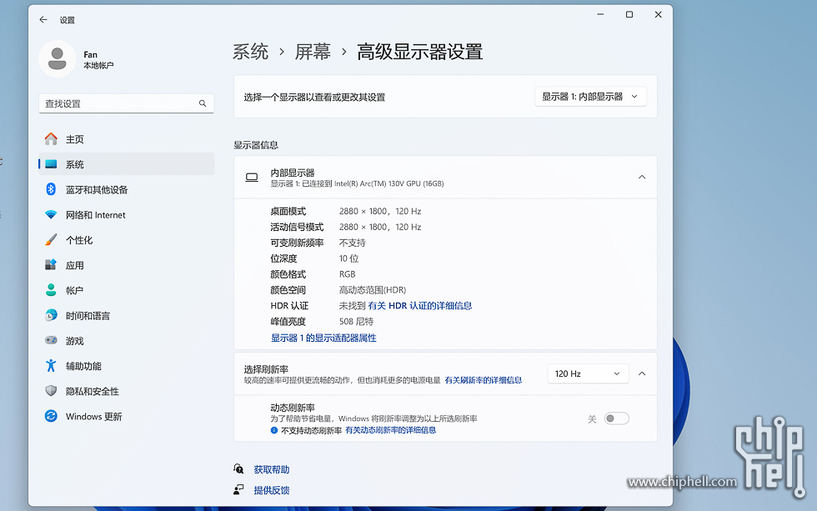The width and height of the screenshot is (817, 511).
Task: Open 隐私和安全性 settings page
Action: coord(127,391)
